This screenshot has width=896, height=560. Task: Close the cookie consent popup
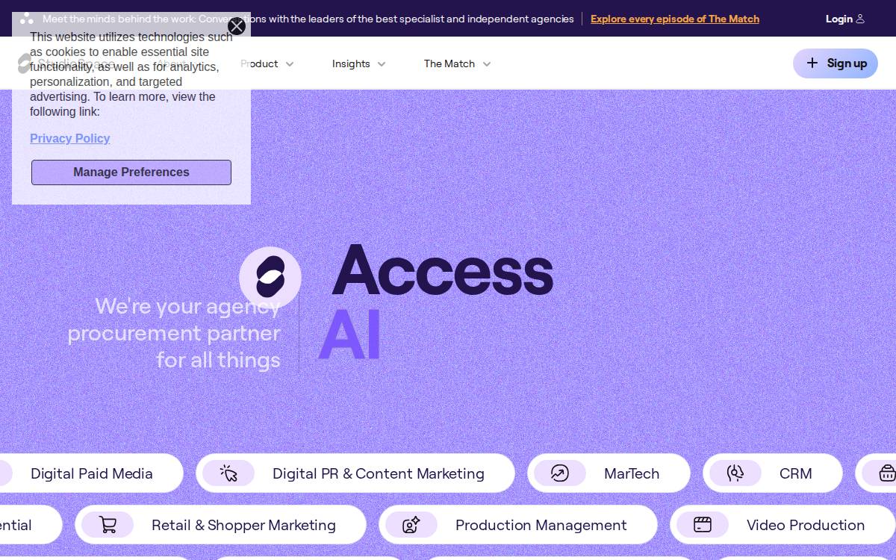[237, 26]
